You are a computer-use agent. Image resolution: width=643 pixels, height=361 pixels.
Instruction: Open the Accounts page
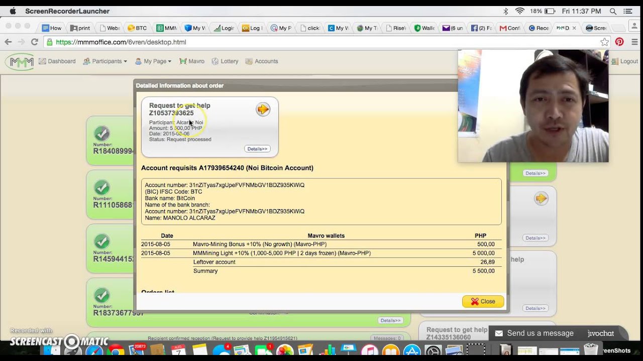(x=262, y=61)
